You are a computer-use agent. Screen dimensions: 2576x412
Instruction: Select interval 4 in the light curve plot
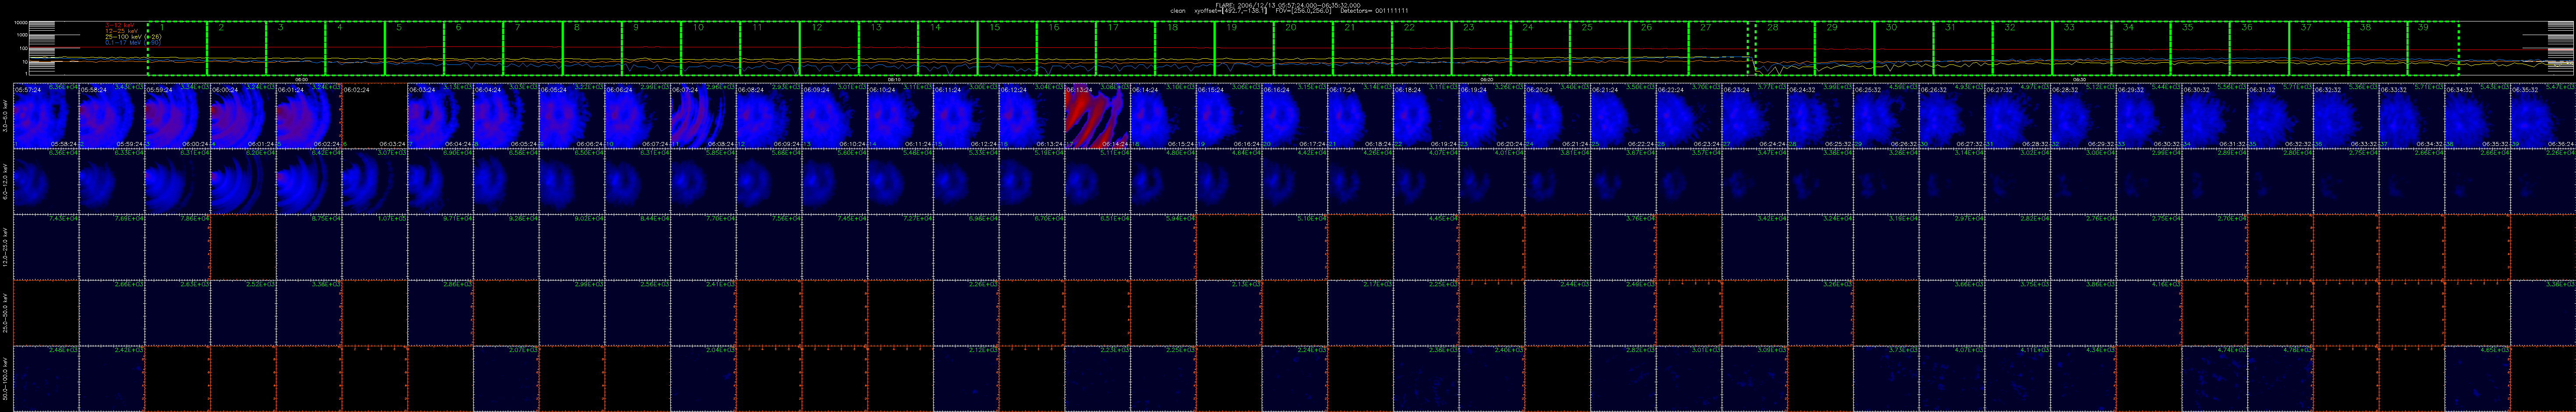coord(355,48)
